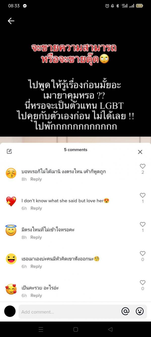The image size is (151, 337).
Task: Reply to the 'love her' comment
Action: click(36, 208)
